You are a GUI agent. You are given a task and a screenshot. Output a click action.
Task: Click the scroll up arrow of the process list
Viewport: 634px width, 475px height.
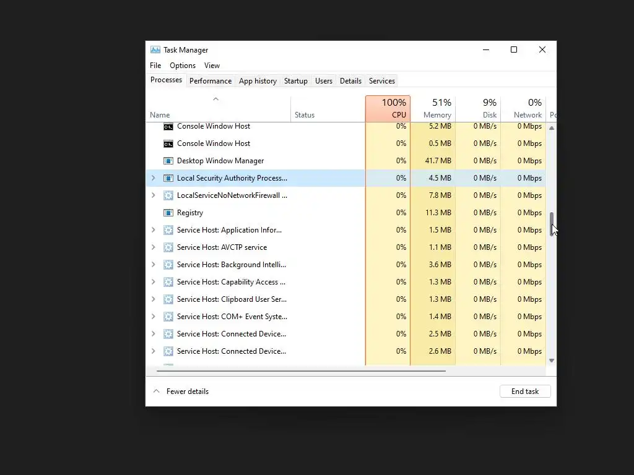click(x=552, y=128)
